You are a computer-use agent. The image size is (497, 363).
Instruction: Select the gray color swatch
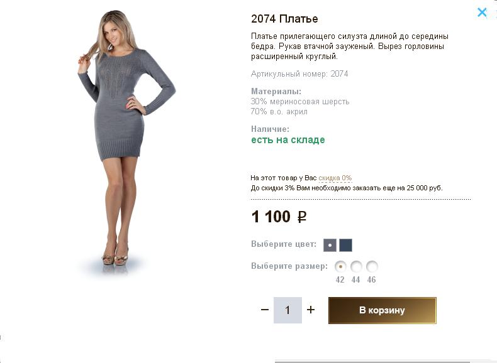pos(330,245)
